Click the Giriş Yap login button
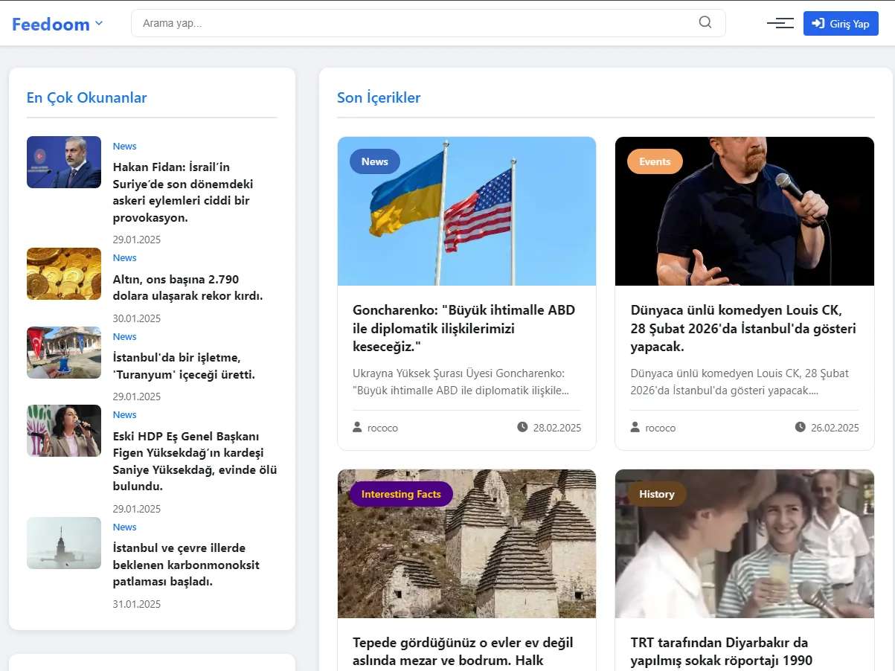The height and width of the screenshot is (671, 895). pos(841,23)
